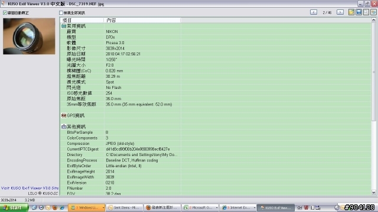378x212 pixels.
Task: Select the Picasa 3.0 software value
Action: [115, 43]
